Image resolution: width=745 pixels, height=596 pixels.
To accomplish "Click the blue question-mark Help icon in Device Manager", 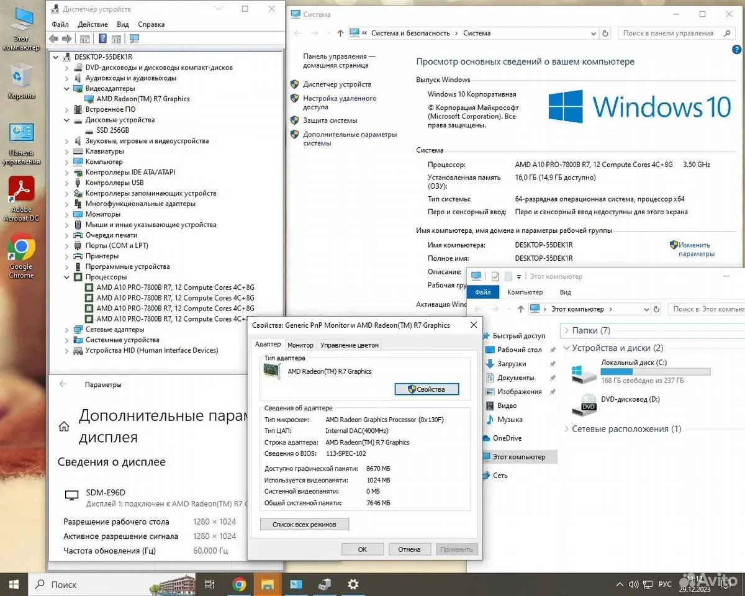I will coord(102,38).
